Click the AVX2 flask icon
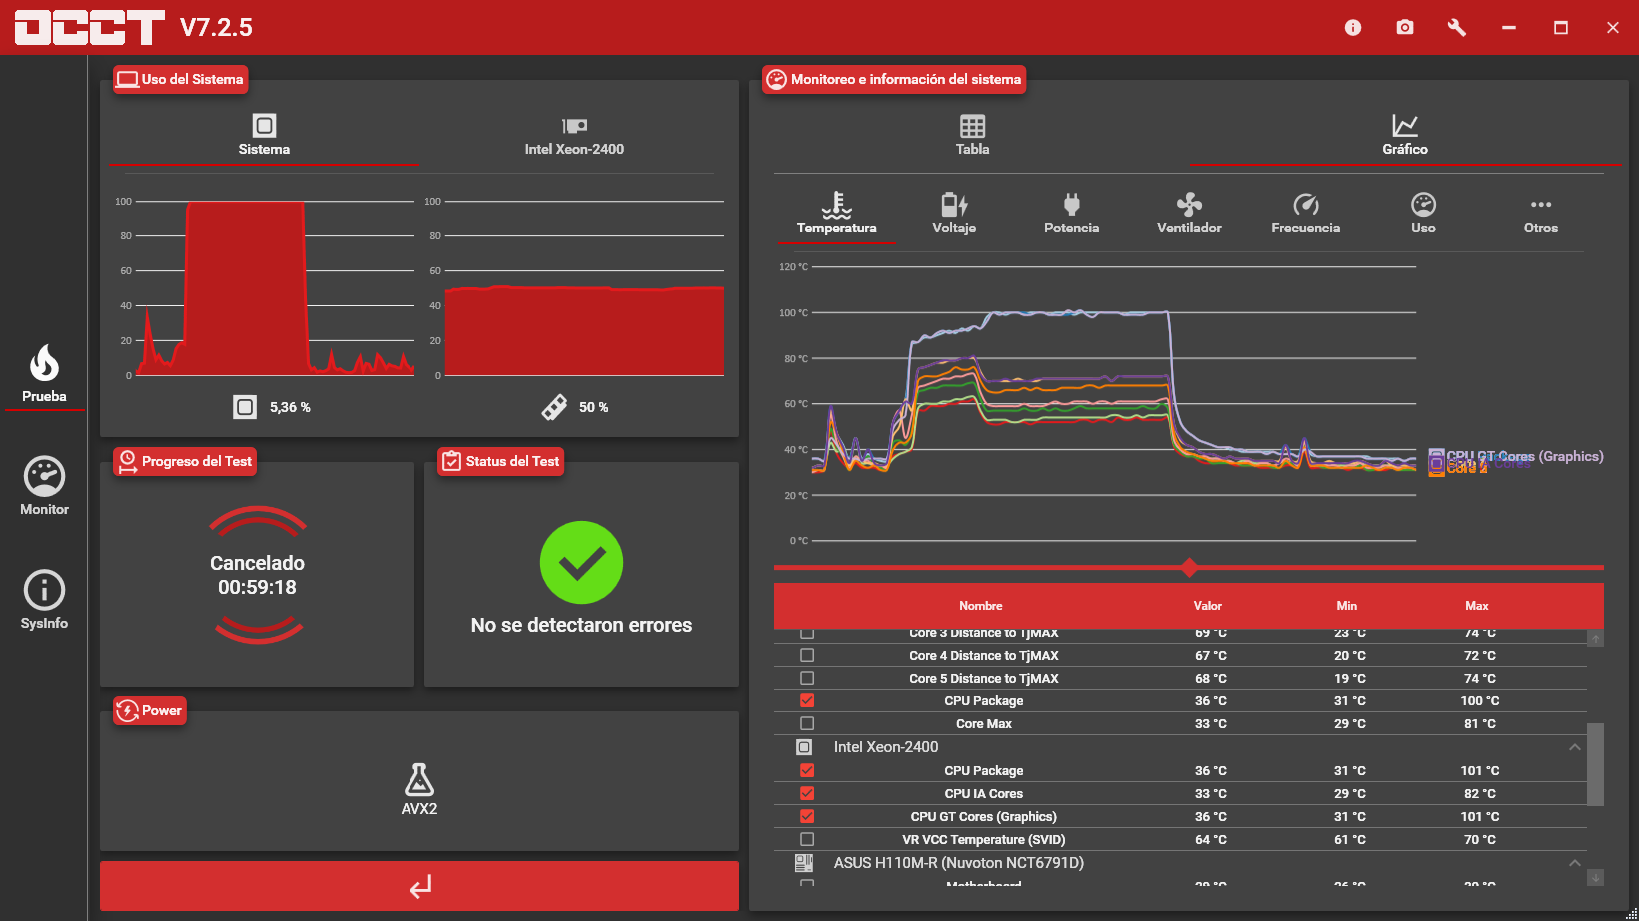The width and height of the screenshot is (1639, 921). coord(419,779)
